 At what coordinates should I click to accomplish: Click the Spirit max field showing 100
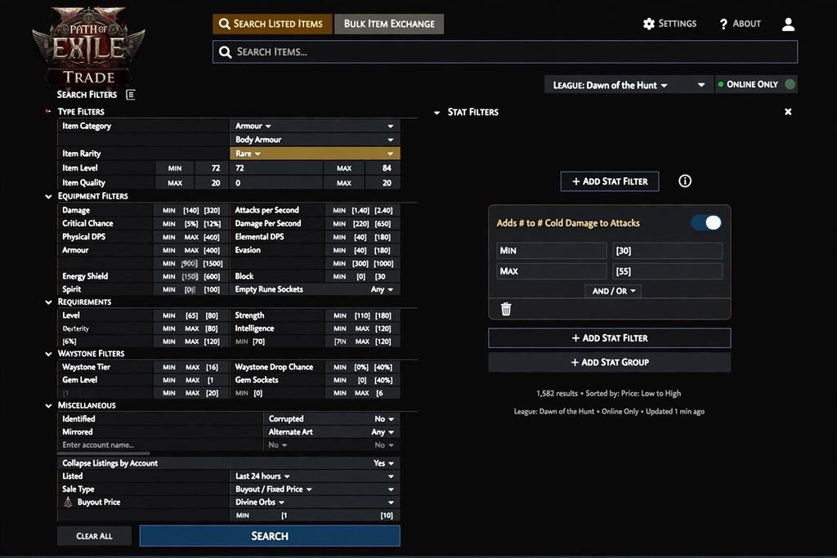[x=212, y=290]
